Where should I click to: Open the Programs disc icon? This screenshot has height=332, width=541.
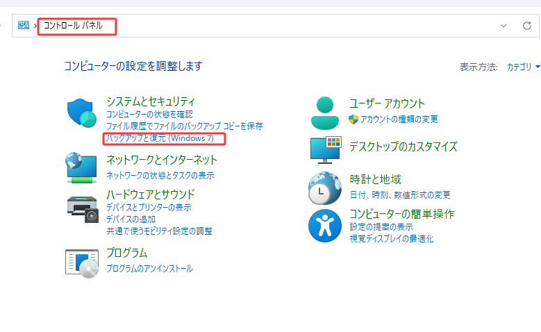[x=82, y=263]
